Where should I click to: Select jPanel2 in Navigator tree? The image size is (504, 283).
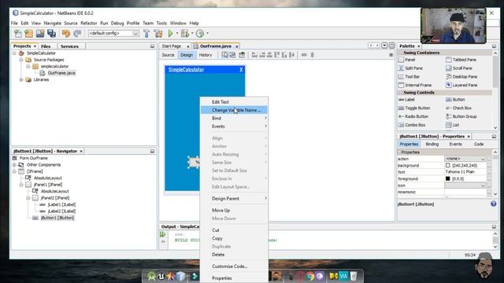pos(54,198)
